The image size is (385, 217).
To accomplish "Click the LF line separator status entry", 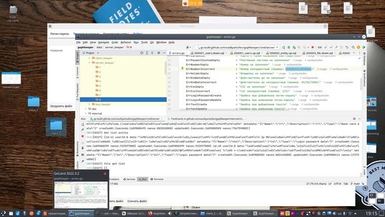I will (330, 183).
